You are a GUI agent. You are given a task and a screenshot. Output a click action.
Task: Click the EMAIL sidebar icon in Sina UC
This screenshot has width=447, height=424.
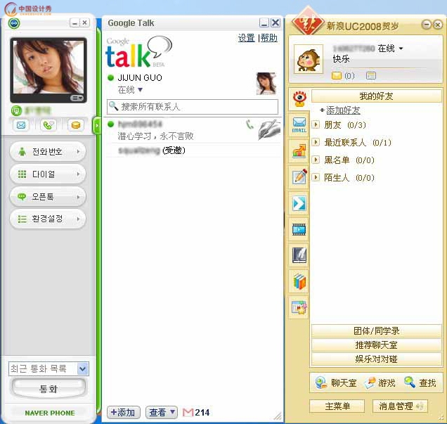[x=299, y=124]
